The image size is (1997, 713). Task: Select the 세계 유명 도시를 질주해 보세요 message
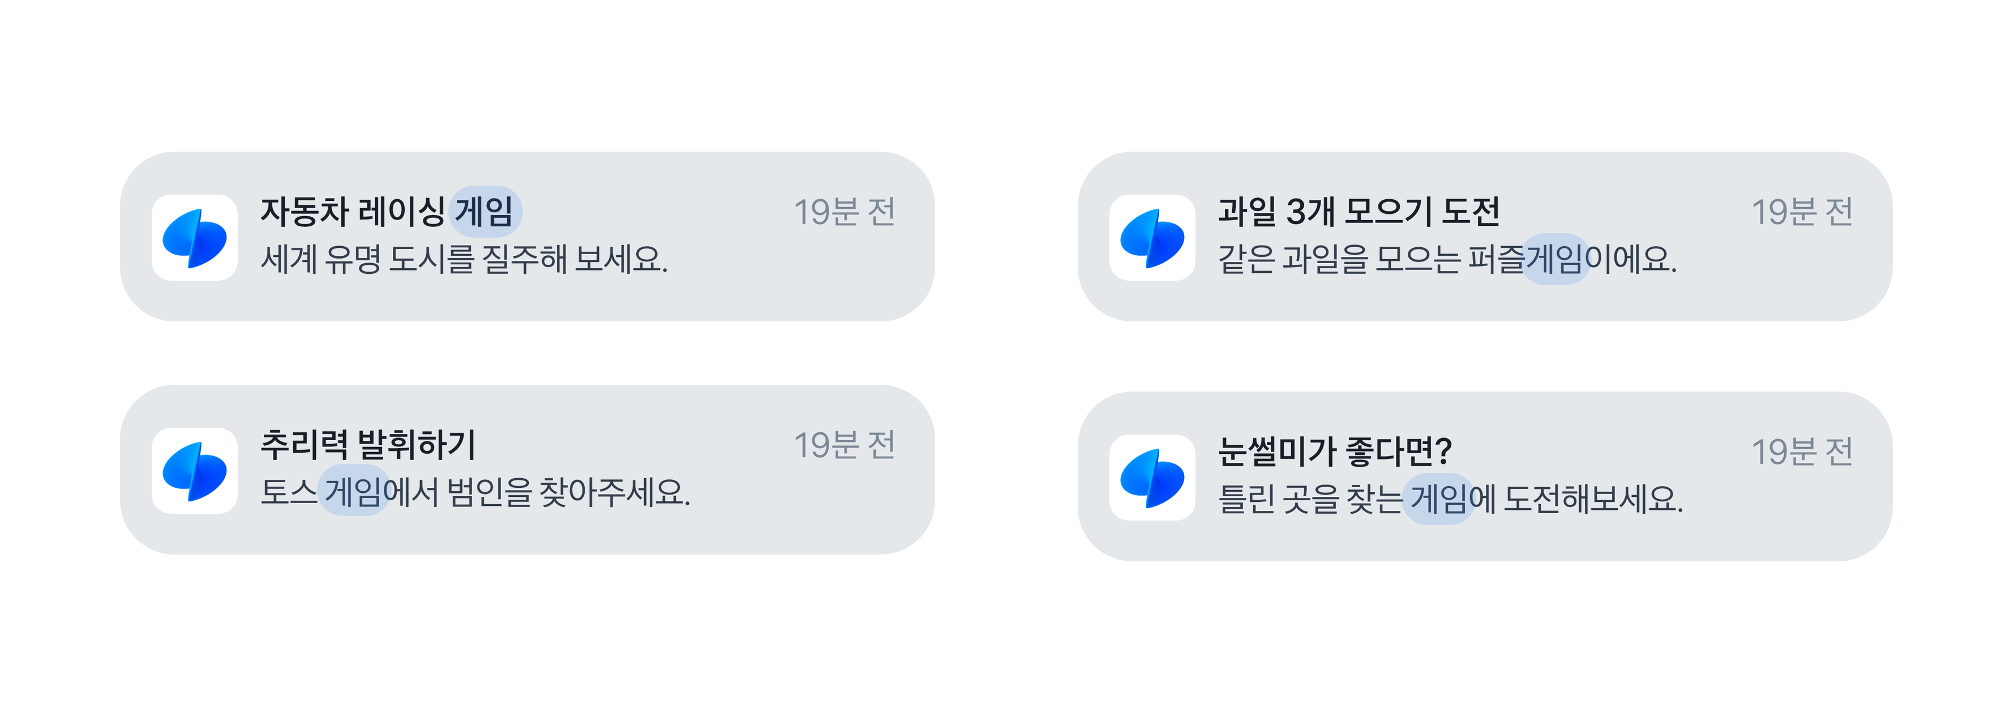point(464,259)
